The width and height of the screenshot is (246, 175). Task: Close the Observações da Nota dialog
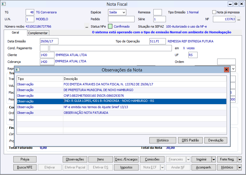click(226, 69)
